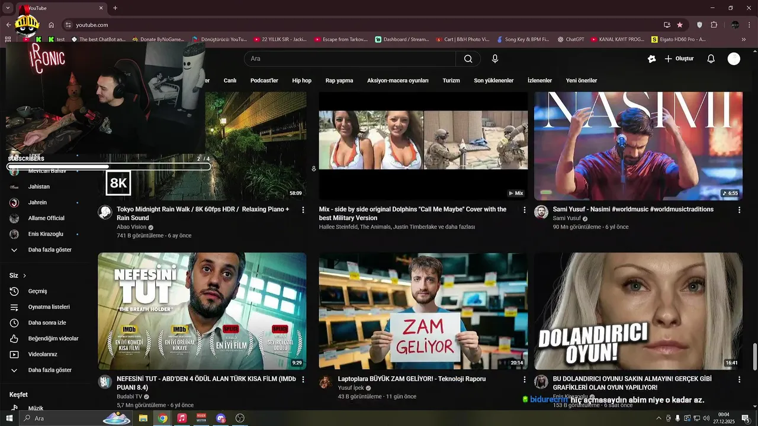Image resolution: width=758 pixels, height=426 pixels.
Task: Open Yusuf İpek channel avatar
Action: pos(326,382)
